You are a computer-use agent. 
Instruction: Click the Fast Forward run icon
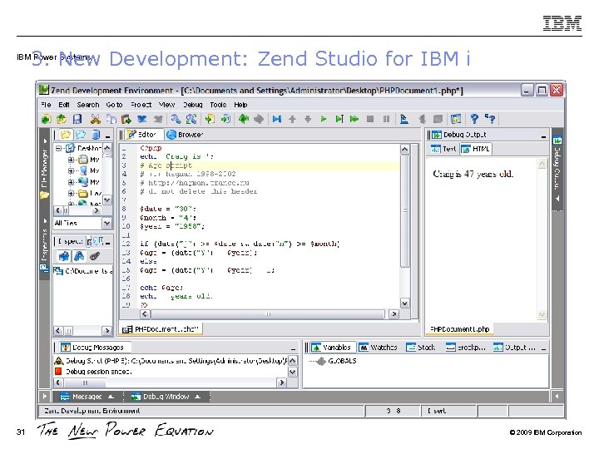tap(354, 119)
